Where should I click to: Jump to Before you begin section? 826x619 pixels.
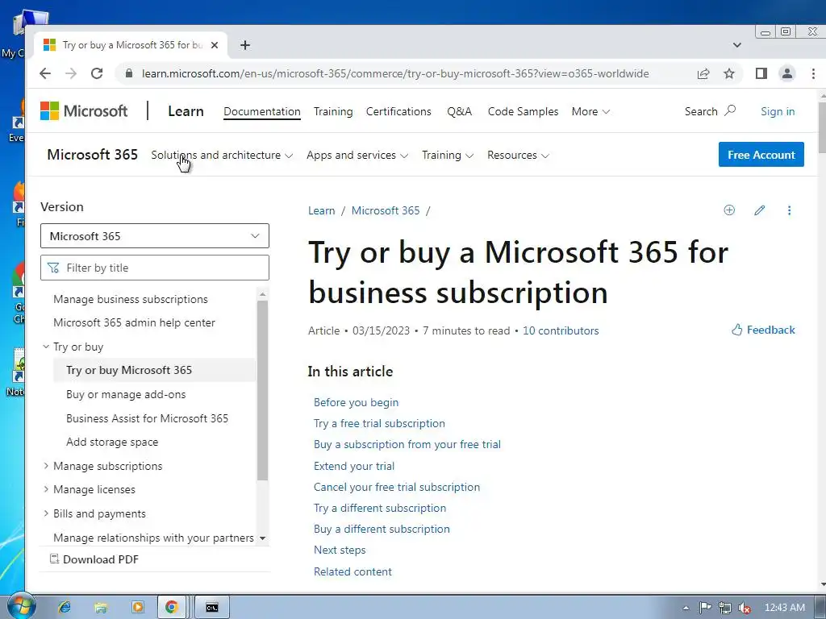point(356,402)
